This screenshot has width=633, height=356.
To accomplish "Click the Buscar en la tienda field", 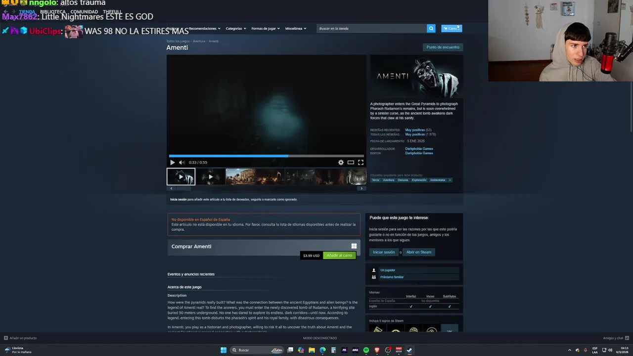I will pyautogui.click(x=371, y=28).
